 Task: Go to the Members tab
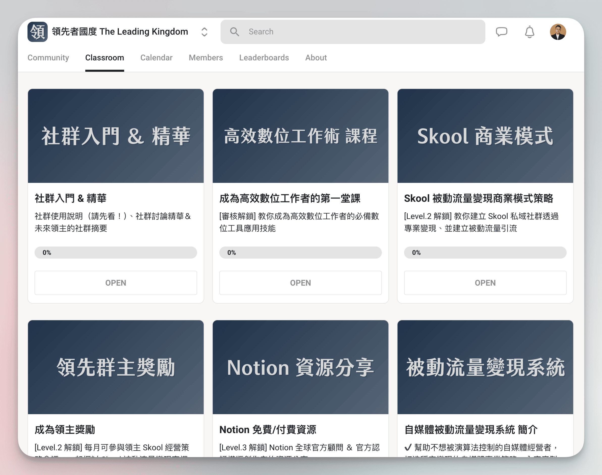(x=206, y=58)
